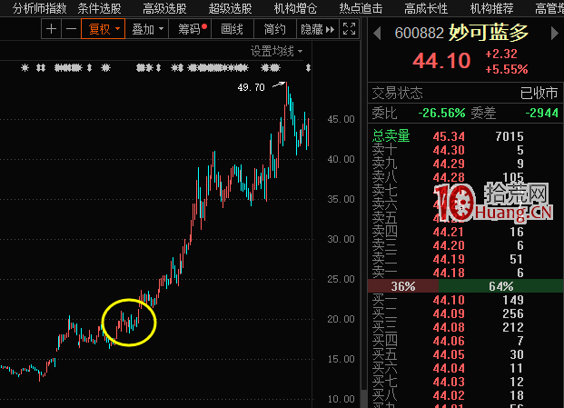Go to previous stock arrow
Screen dimensions: 564x408
coord(377,34)
